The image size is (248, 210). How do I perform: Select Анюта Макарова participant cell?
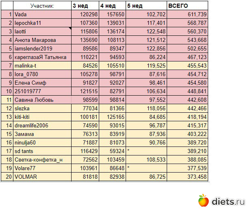[42, 40]
